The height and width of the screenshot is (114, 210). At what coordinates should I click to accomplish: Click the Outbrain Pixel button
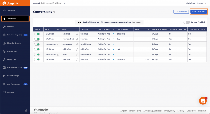point(181,12)
